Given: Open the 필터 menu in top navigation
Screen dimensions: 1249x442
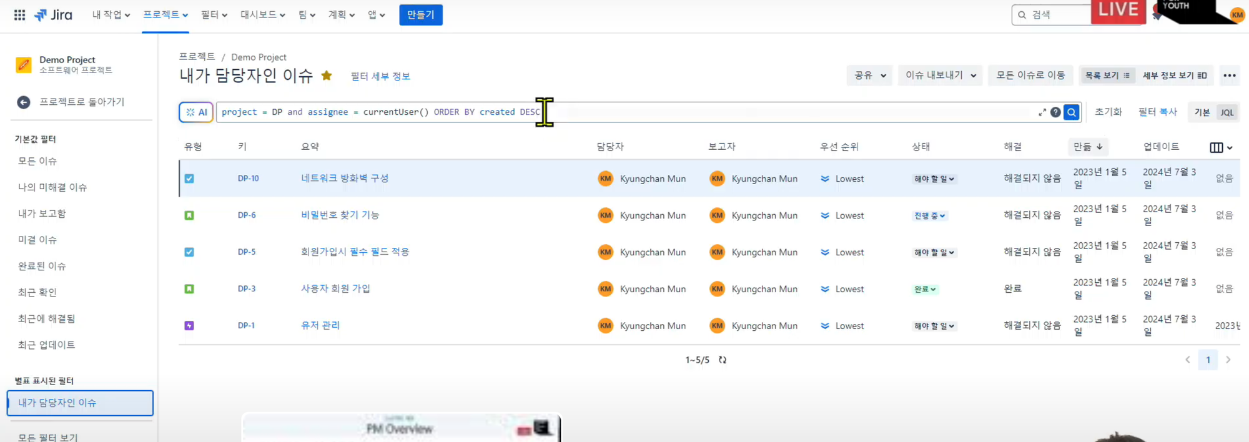Looking at the screenshot, I should (x=214, y=15).
